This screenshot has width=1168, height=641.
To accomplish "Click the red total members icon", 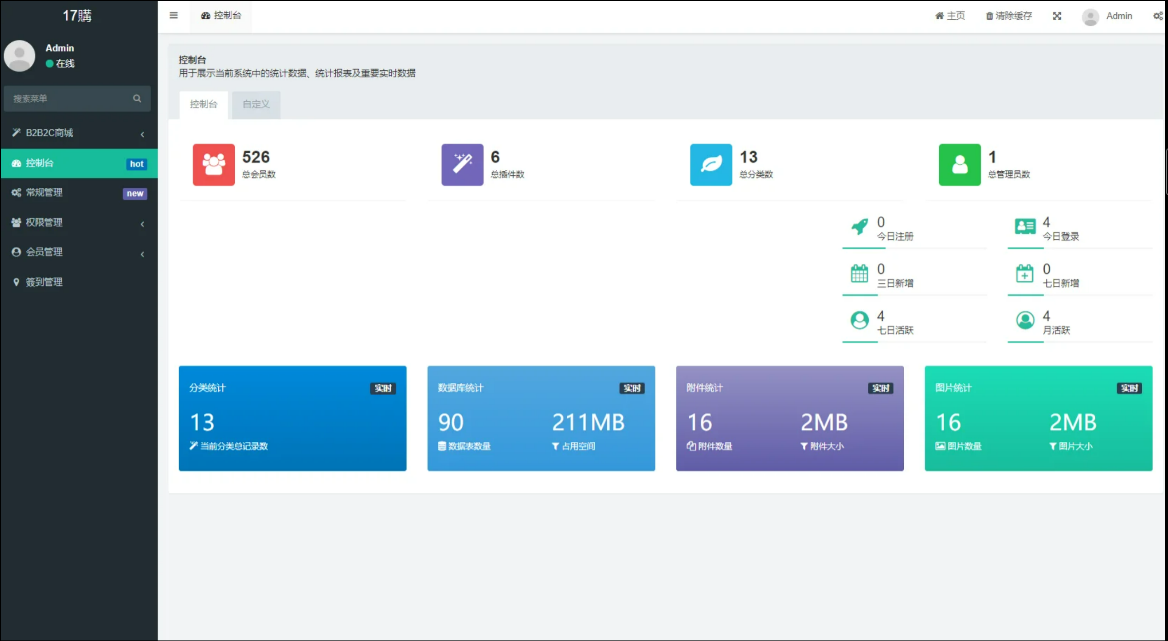I will (214, 165).
